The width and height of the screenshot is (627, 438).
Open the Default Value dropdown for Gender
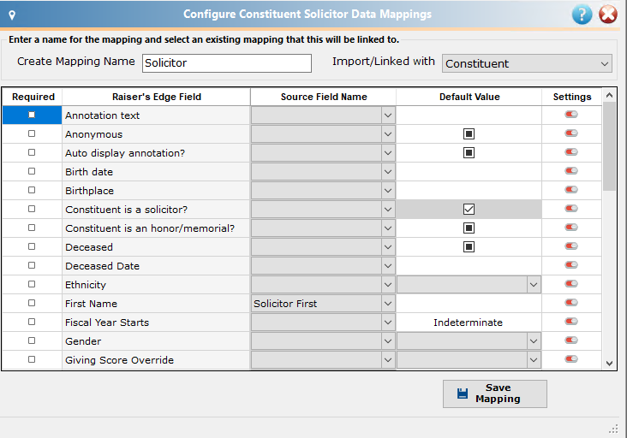[534, 341]
